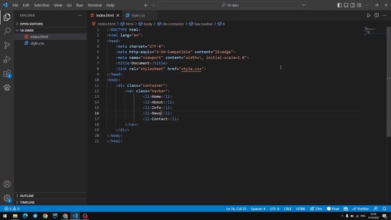Open Google Chrome from taskbar
This screenshot has width=391, height=220.
pos(45,216)
